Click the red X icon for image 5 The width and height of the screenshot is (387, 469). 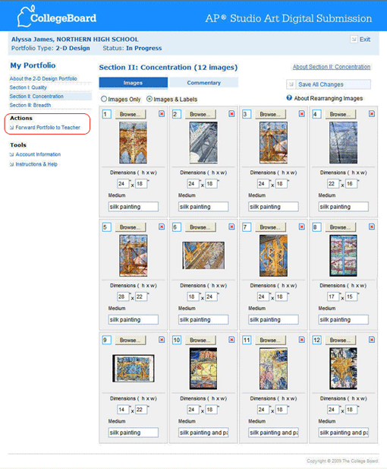click(162, 227)
